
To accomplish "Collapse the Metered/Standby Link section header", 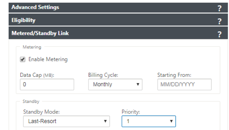I will pyautogui.click(x=118, y=33).
